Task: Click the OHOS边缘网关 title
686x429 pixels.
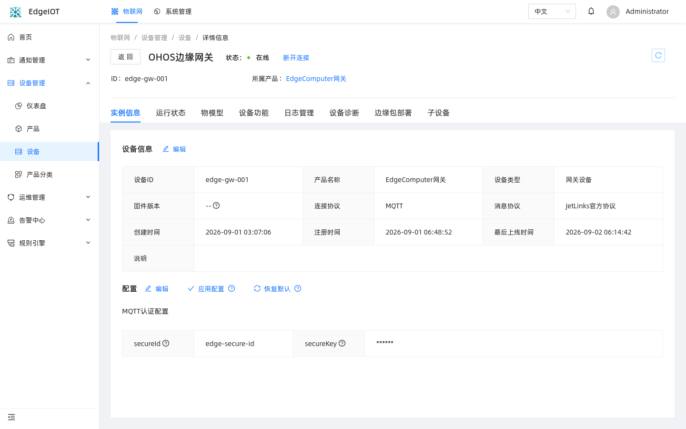Action: coord(181,57)
